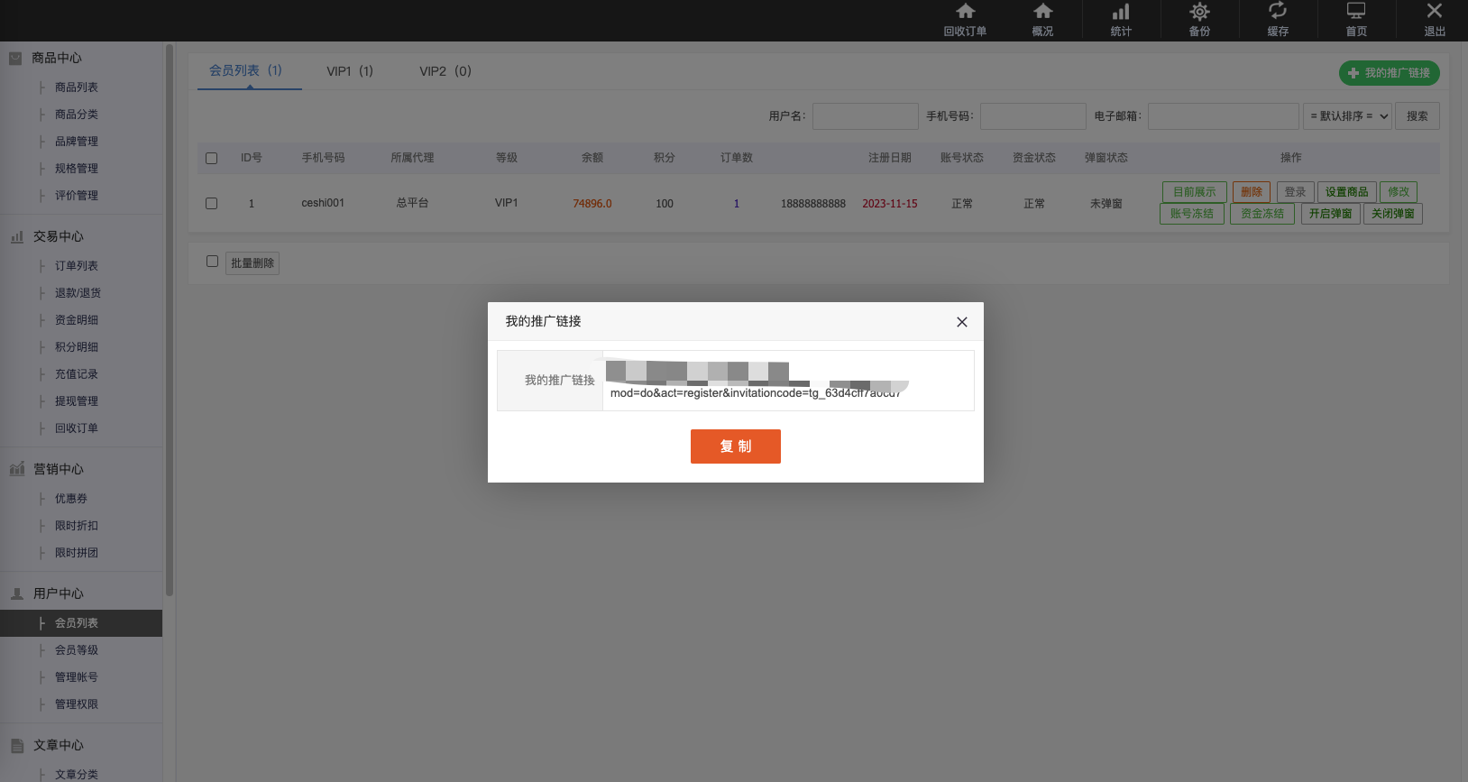This screenshot has height=782, width=1468.
Task: Open 退款/退货 in the sidebar
Action: (x=78, y=293)
